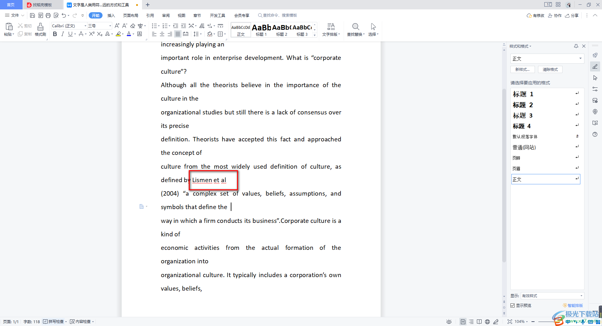Toggle Italic formatting

(62, 34)
